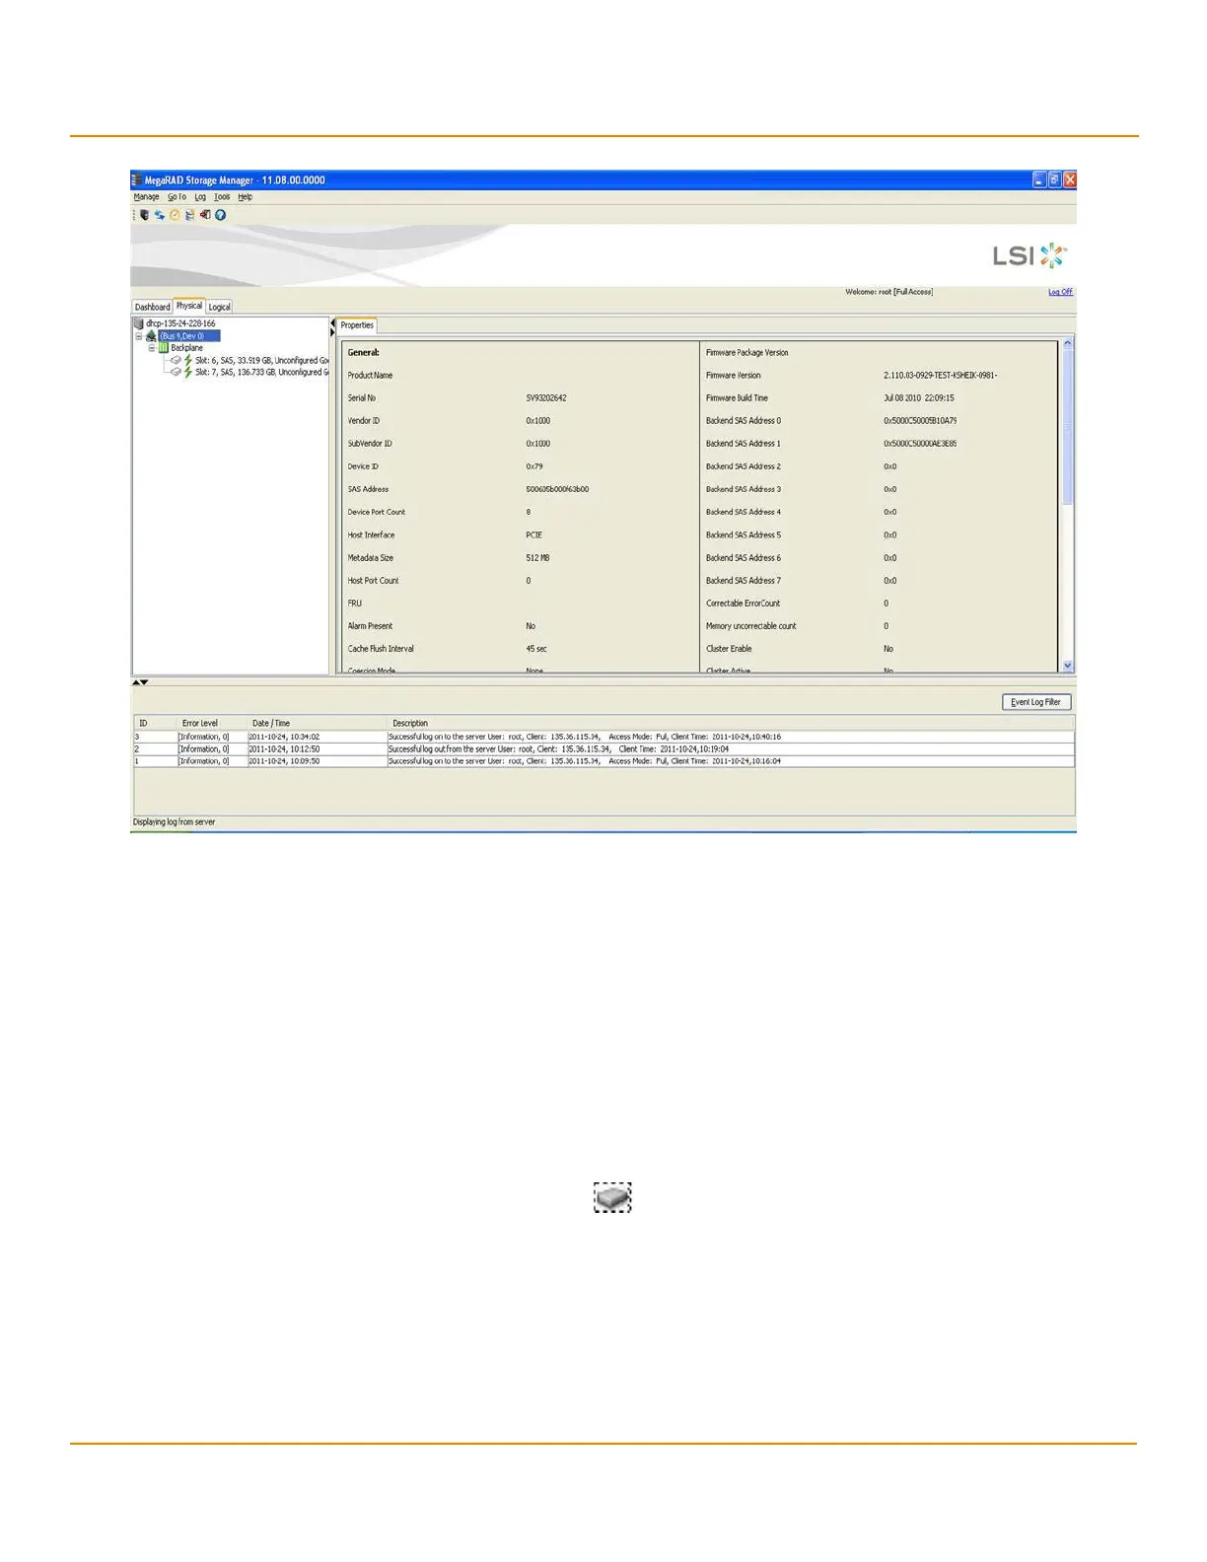Viewport: 1207px width, 1562px height.
Task: Click Host Interface value PCIE
Action: click(533, 535)
